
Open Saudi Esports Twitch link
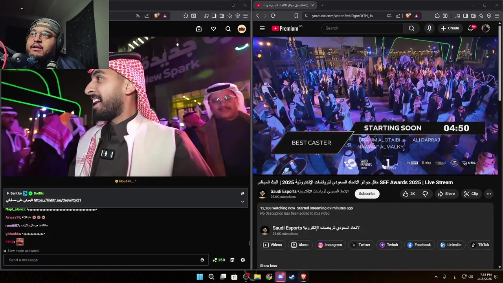coord(389,245)
